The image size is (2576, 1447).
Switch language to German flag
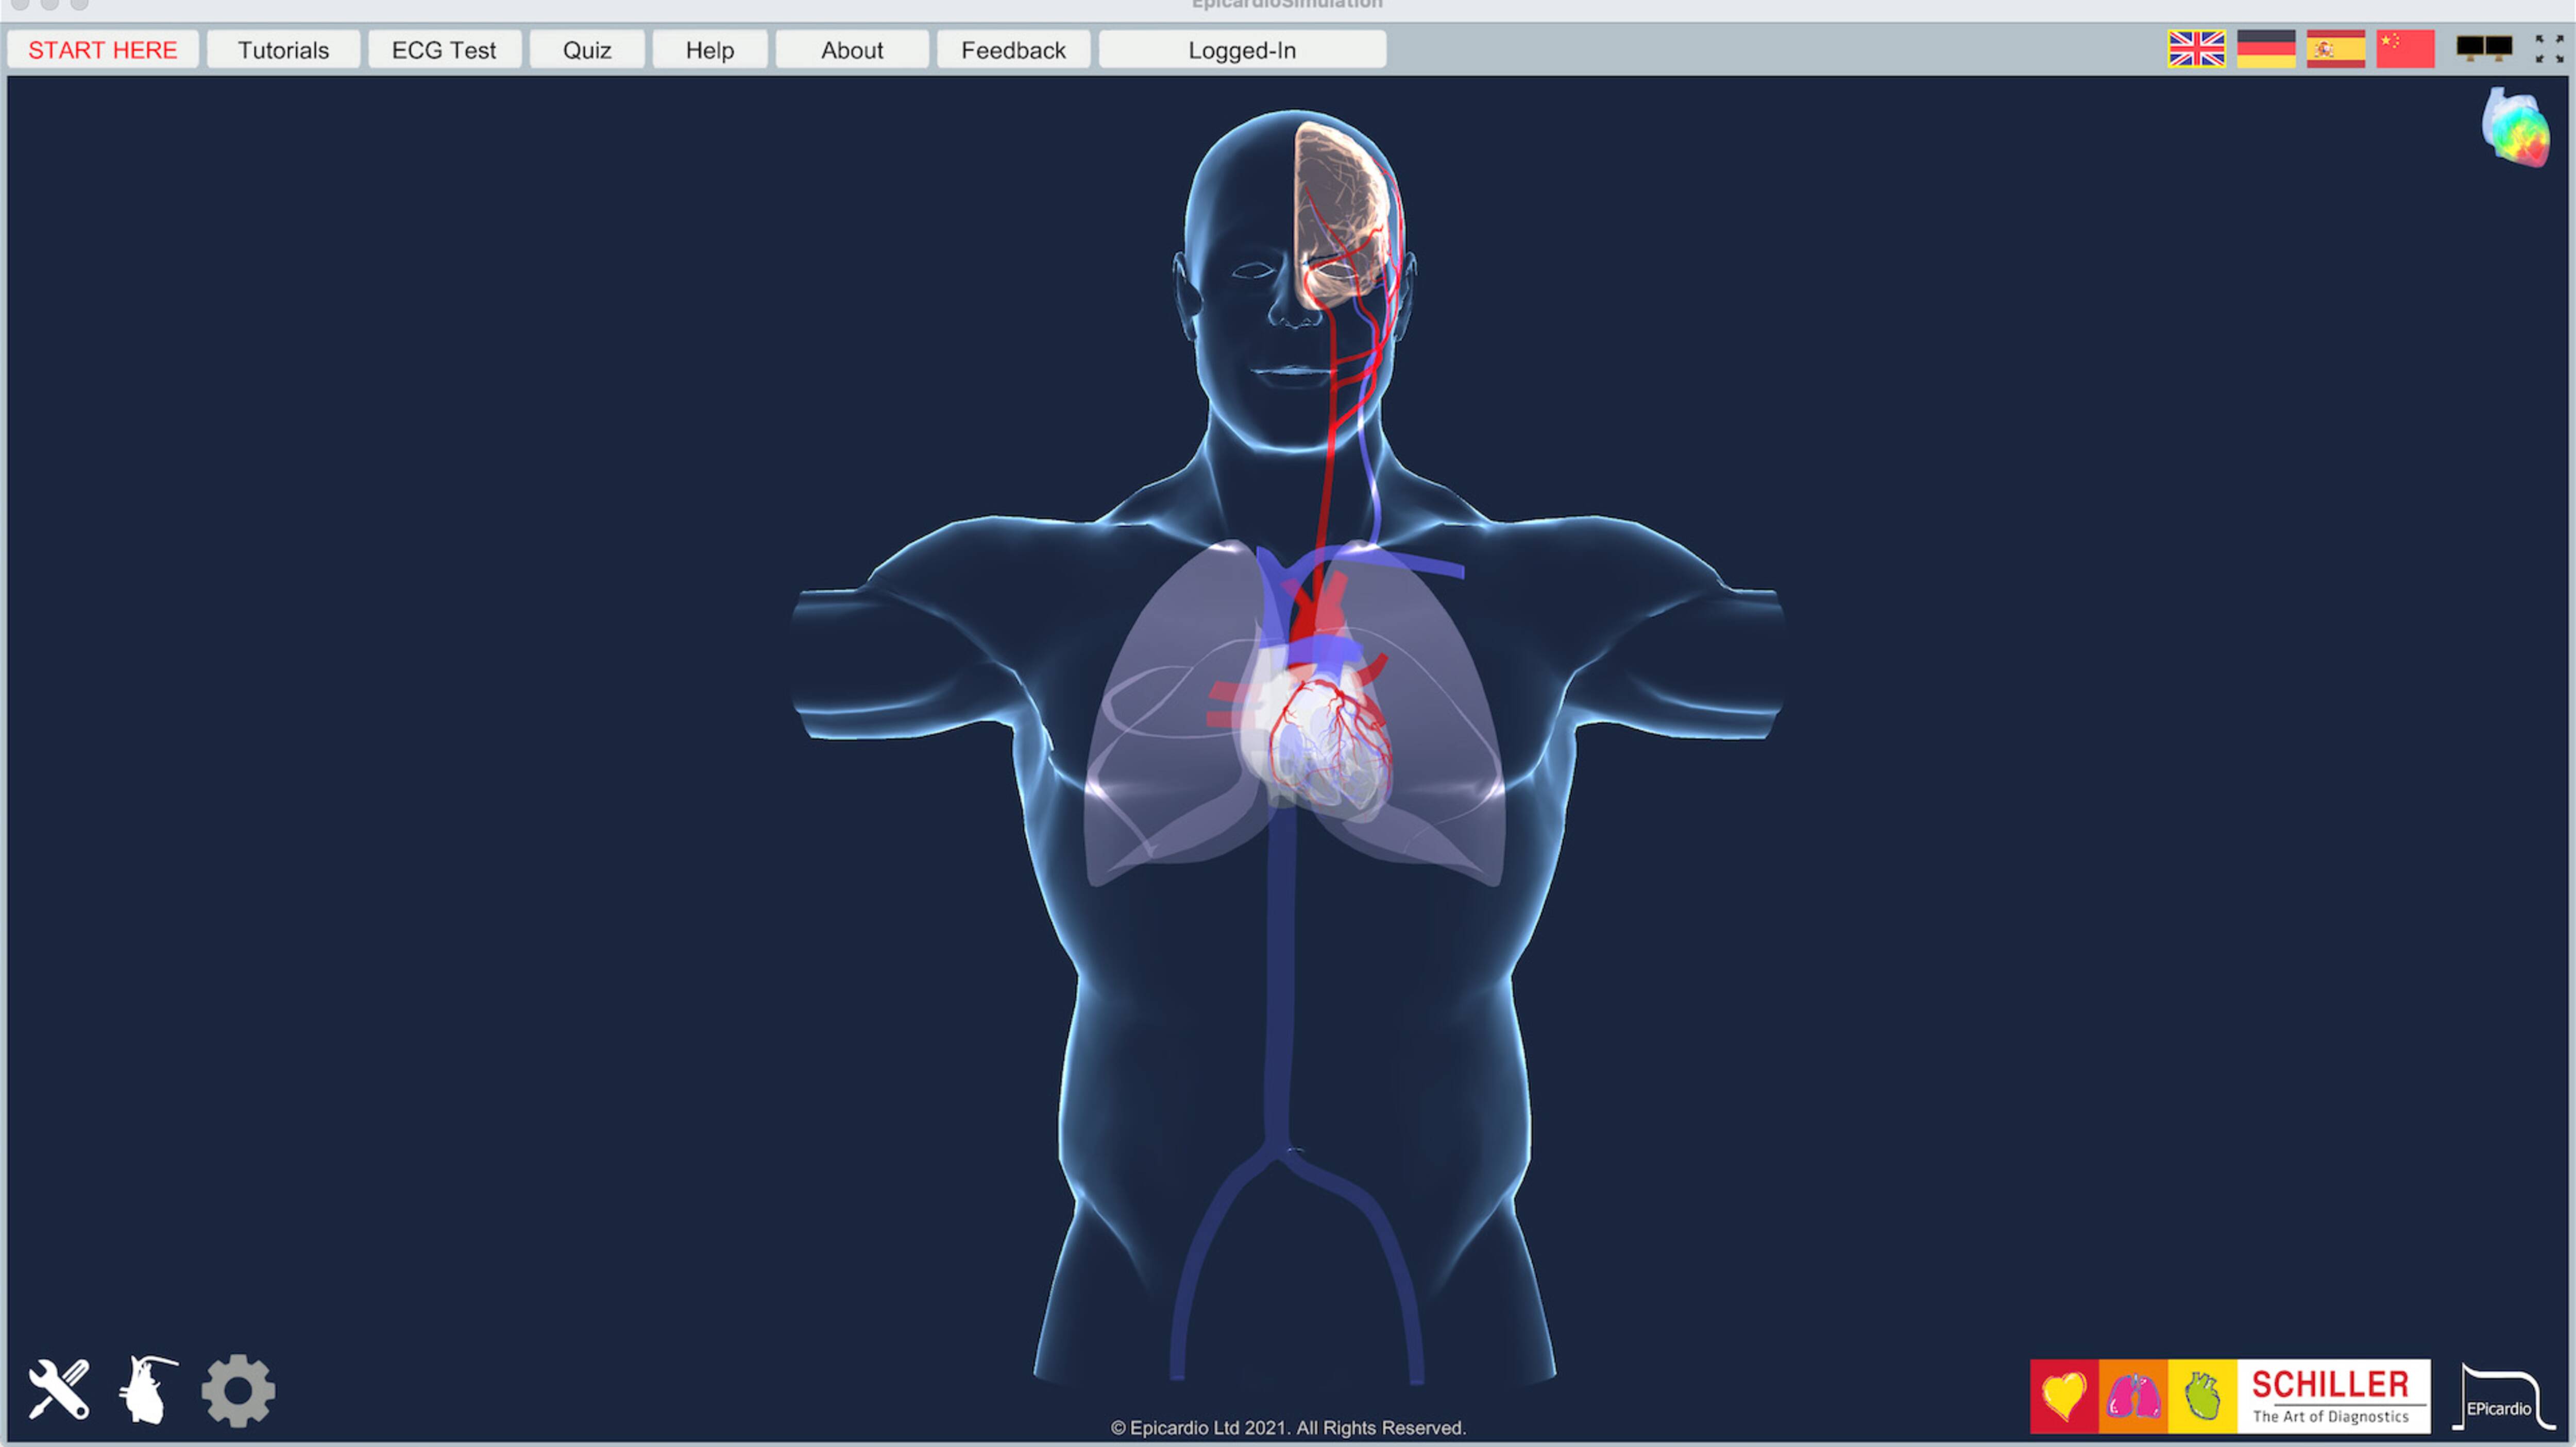[x=2266, y=48]
